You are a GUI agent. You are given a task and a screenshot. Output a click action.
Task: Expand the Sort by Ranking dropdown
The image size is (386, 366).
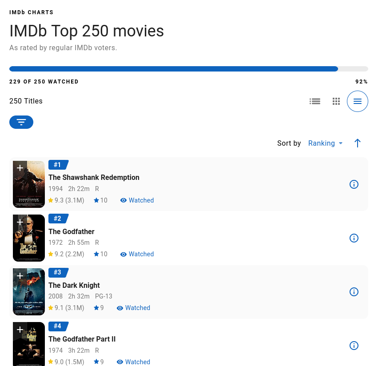pyautogui.click(x=325, y=143)
